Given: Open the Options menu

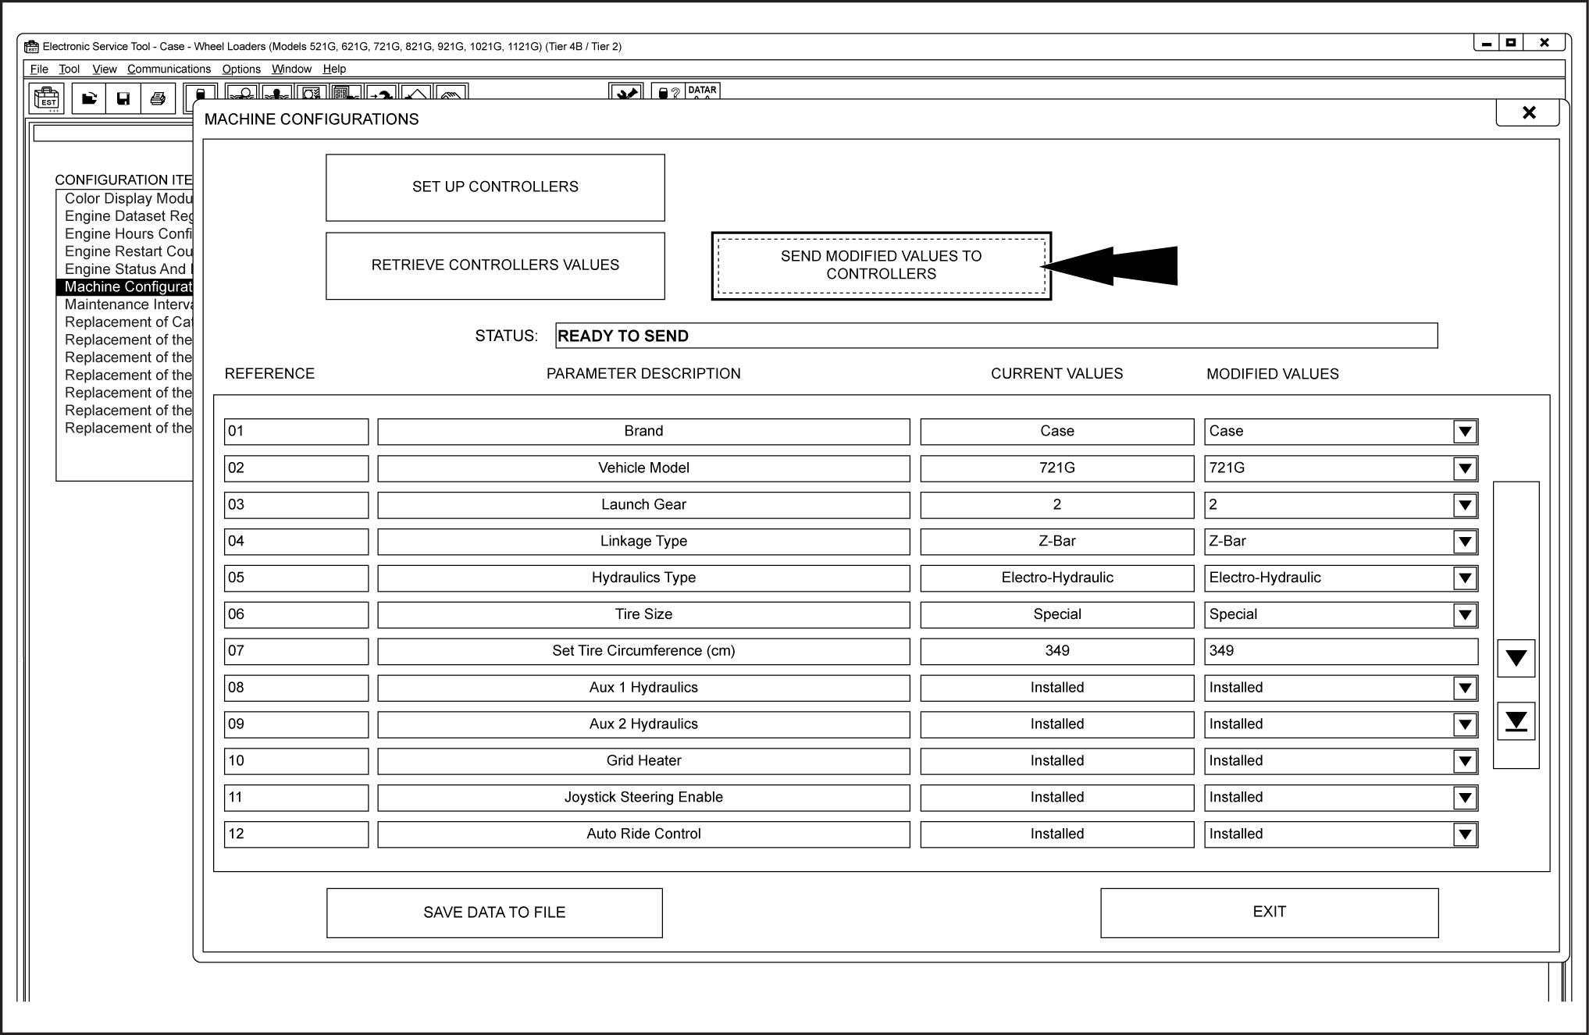Looking at the screenshot, I should click(x=241, y=69).
